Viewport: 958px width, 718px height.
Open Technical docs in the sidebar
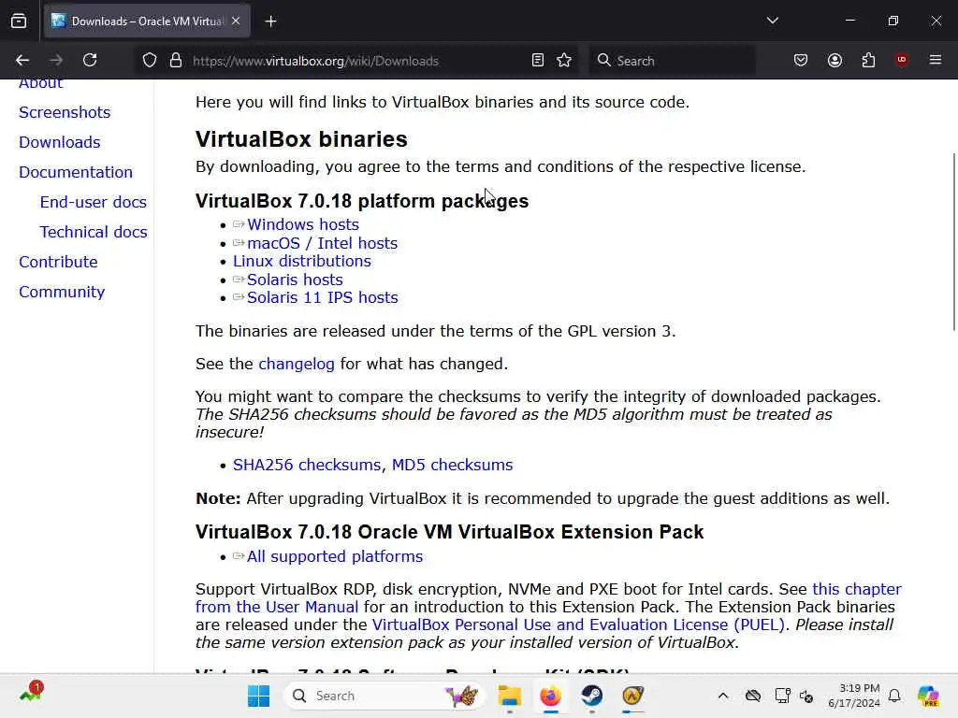click(x=94, y=232)
